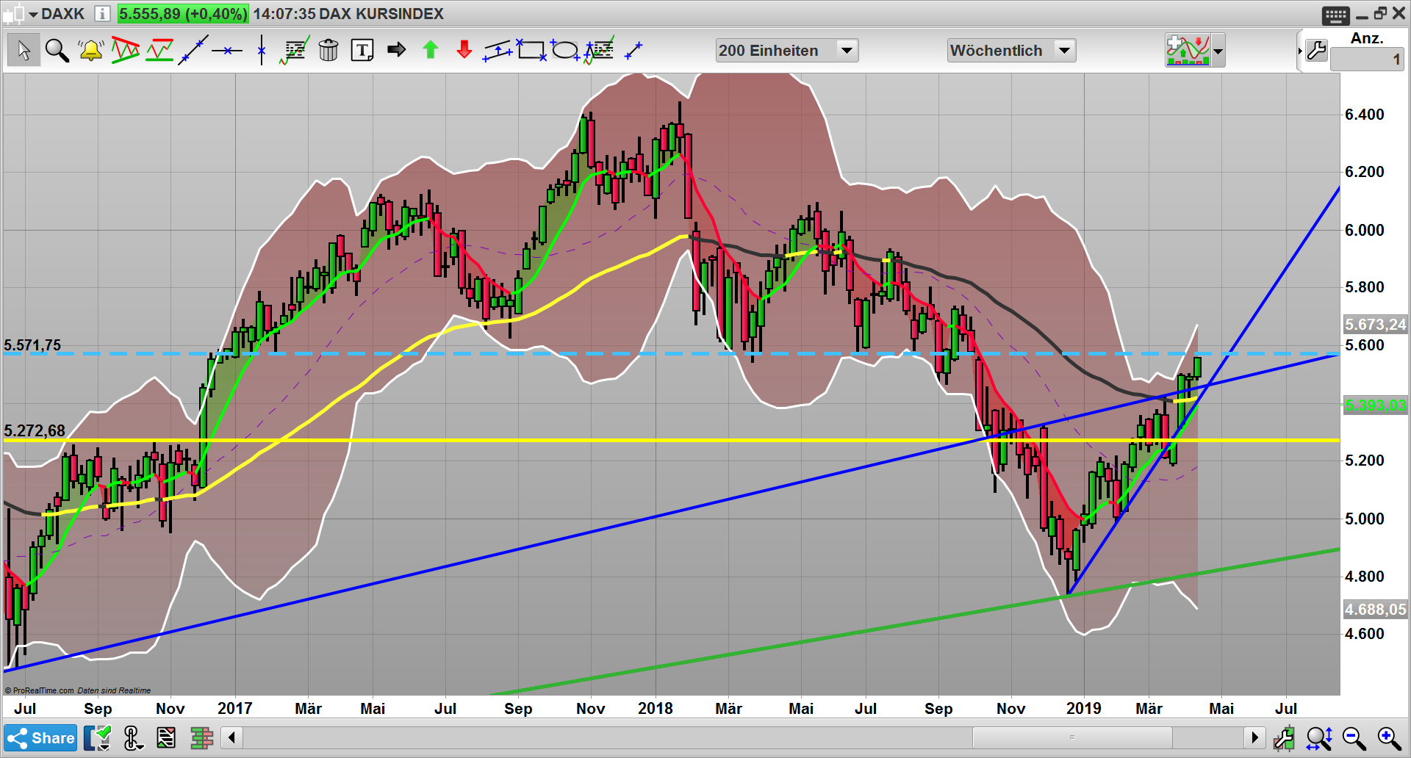Click the 6.400 price axis label
Screen dimensions: 1411x758
pyautogui.click(x=1364, y=115)
